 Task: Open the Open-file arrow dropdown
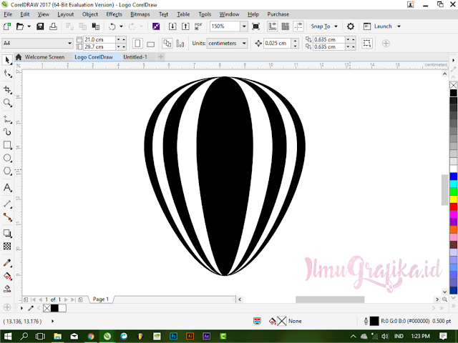tap(29, 26)
